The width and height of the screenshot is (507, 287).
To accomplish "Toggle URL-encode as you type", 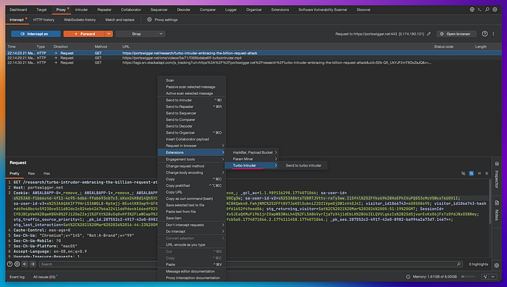I will [x=192, y=245].
